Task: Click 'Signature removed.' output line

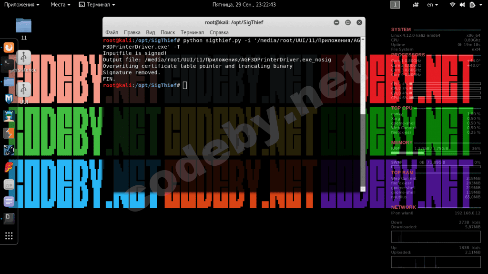Action: (x=132, y=72)
